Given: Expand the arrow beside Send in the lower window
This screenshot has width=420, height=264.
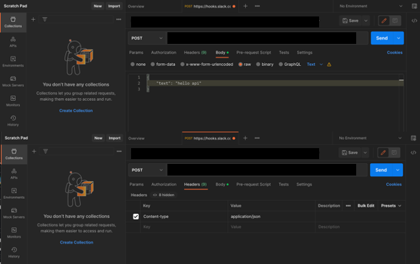Looking at the screenshot, I should point(398,170).
